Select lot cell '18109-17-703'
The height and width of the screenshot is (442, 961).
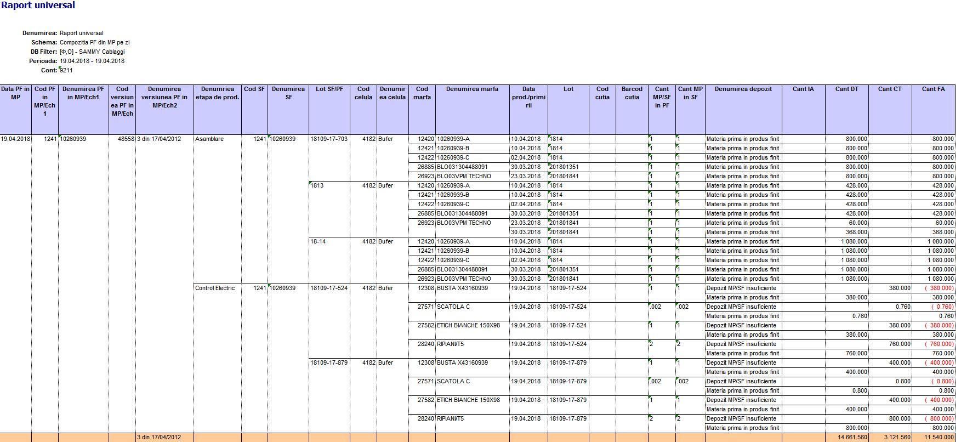[x=329, y=139]
